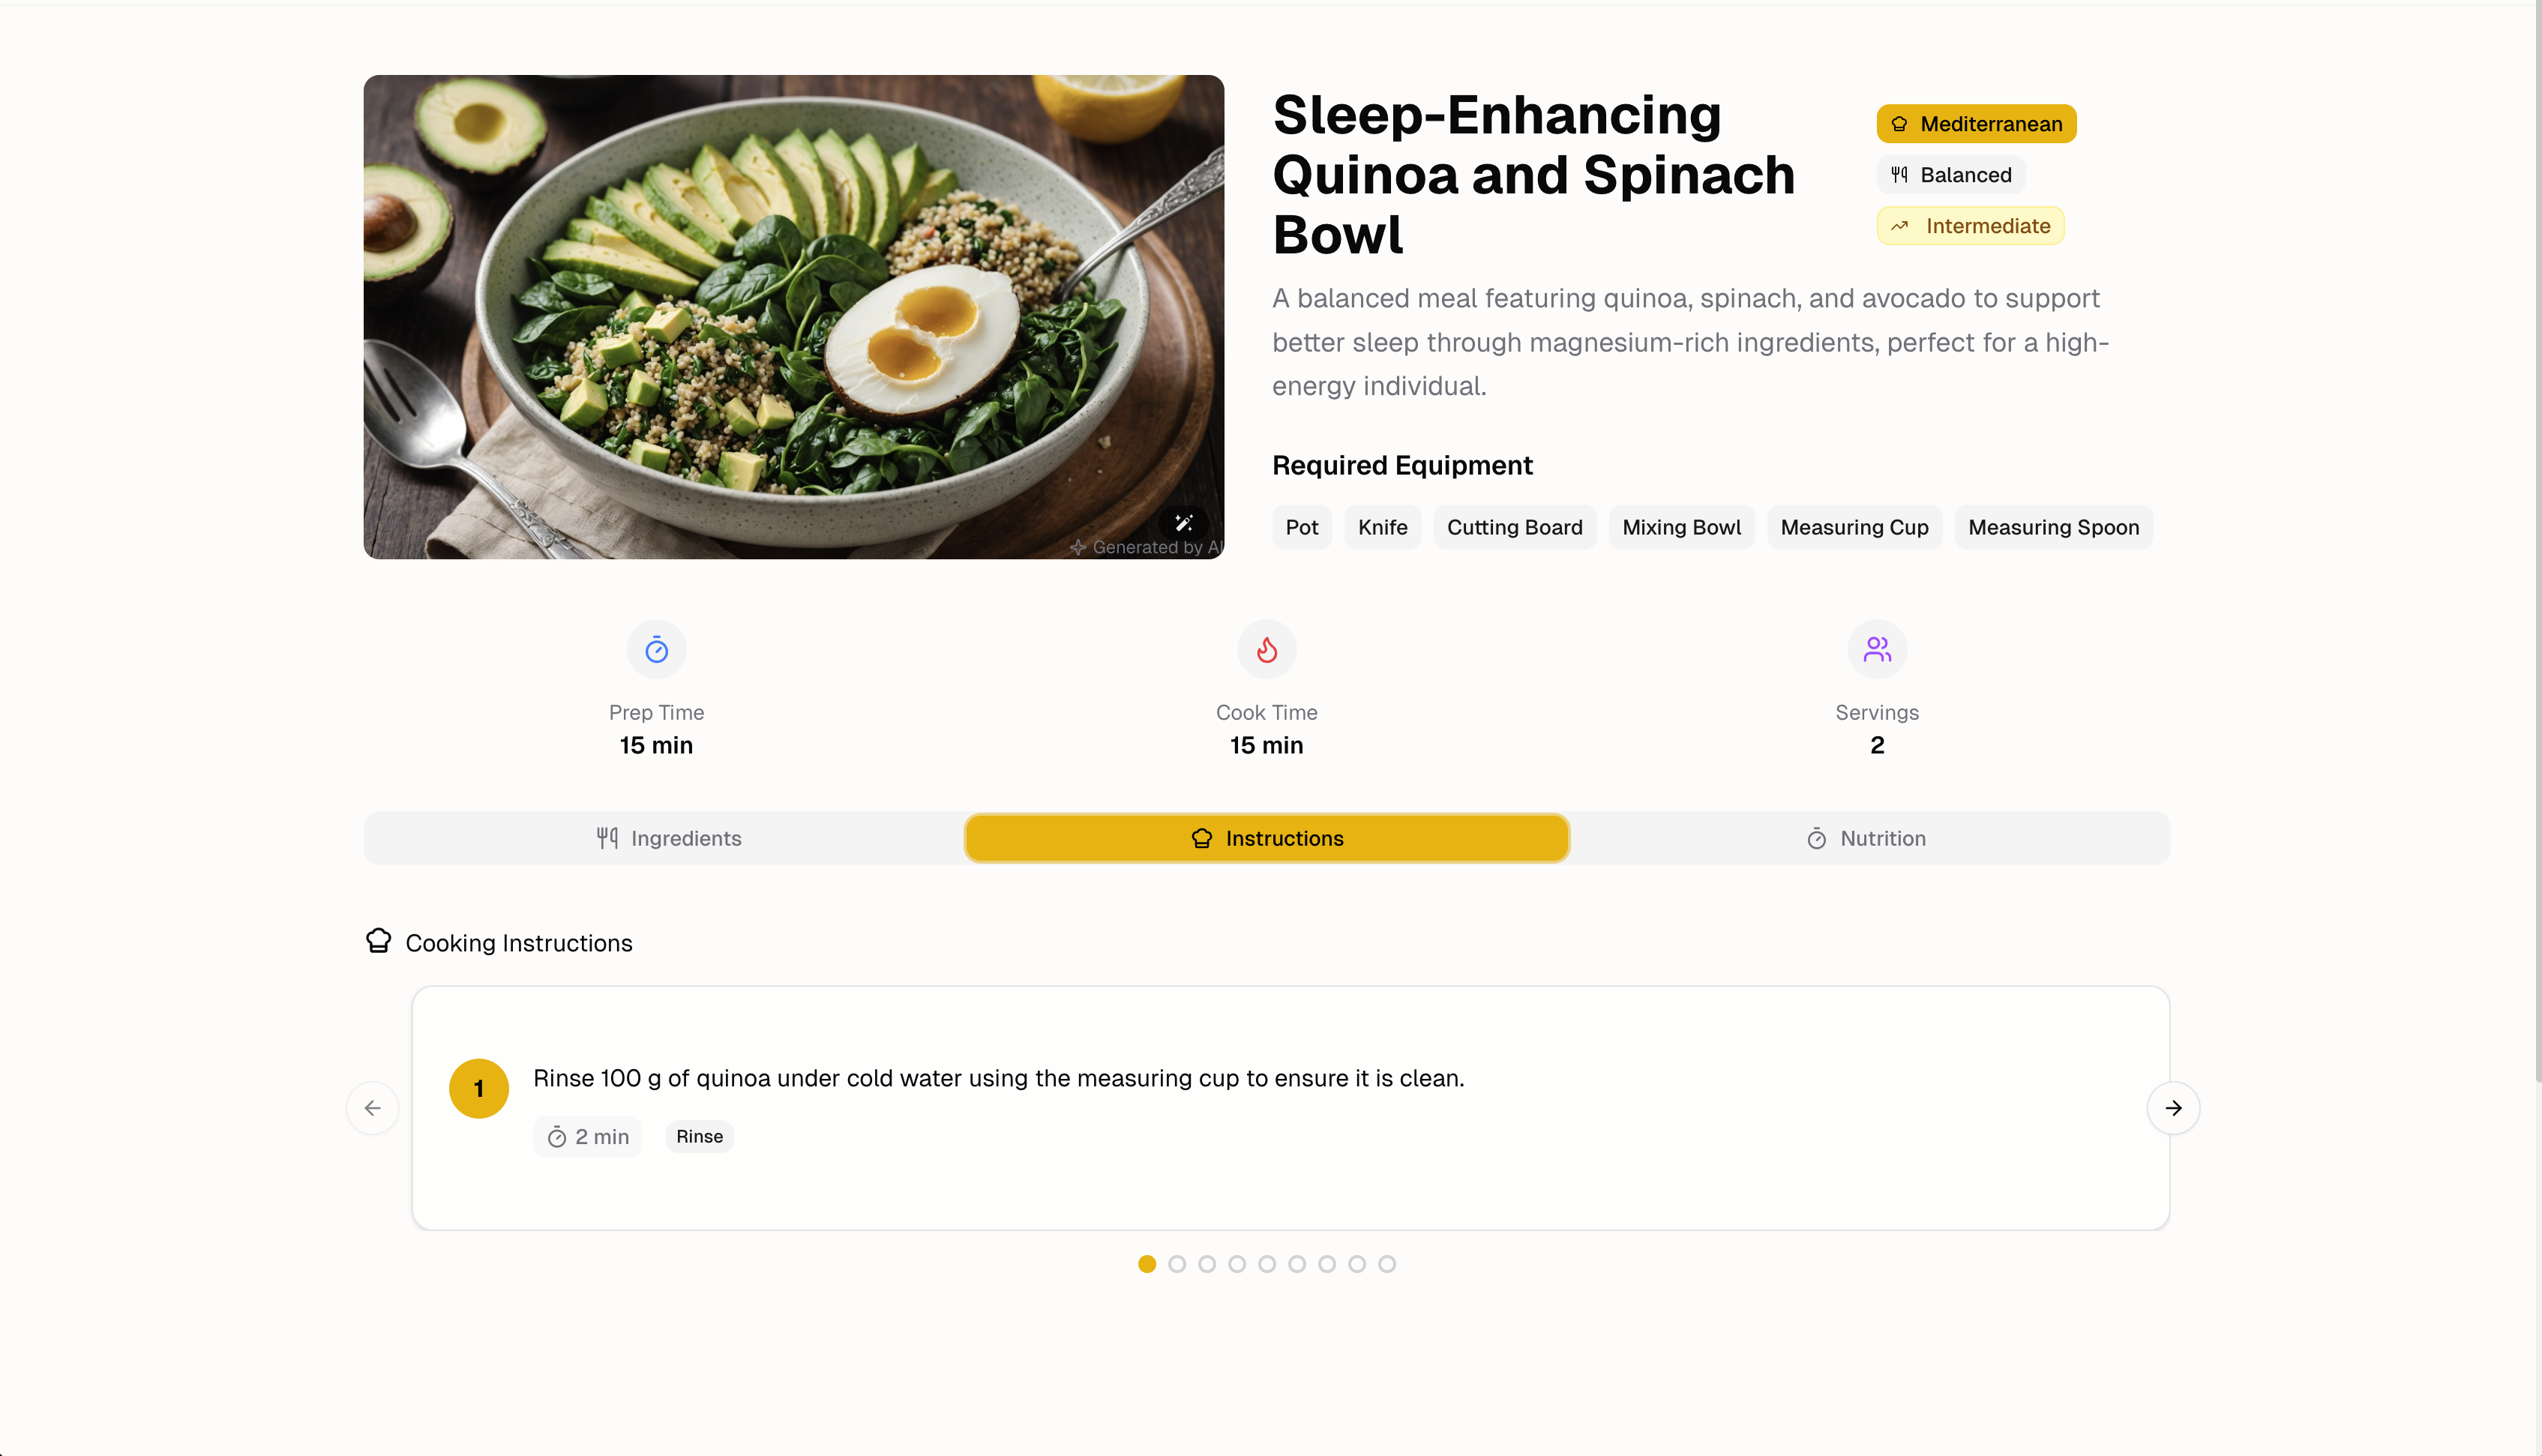The image size is (2542, 1456).
Task: Click the Measuring Cup equipment chip
Action: (1854, 527)
